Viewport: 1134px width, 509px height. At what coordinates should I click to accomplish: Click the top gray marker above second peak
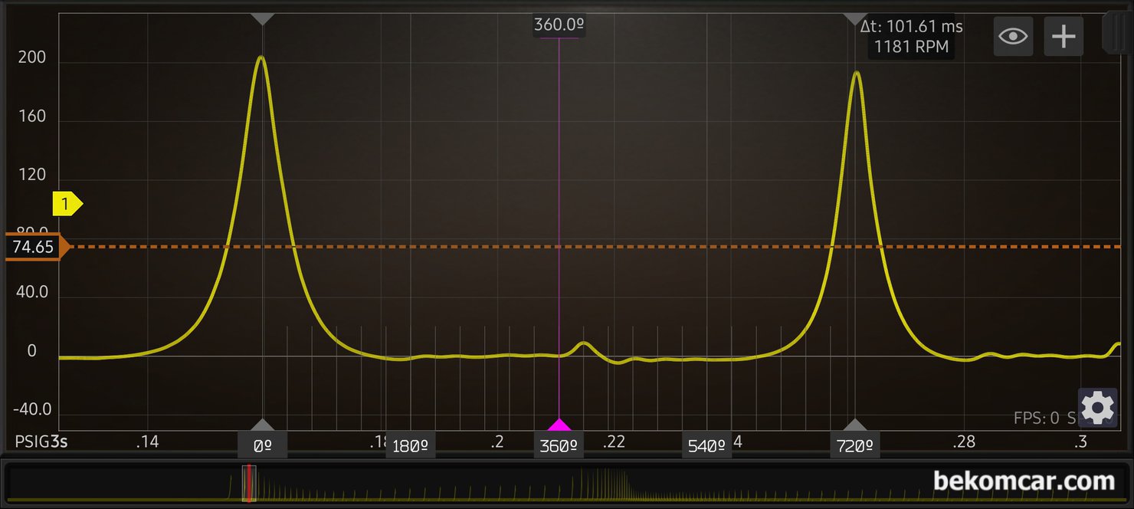click(855, 18)
